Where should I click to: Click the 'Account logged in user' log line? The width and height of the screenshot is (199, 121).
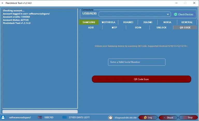26,14
